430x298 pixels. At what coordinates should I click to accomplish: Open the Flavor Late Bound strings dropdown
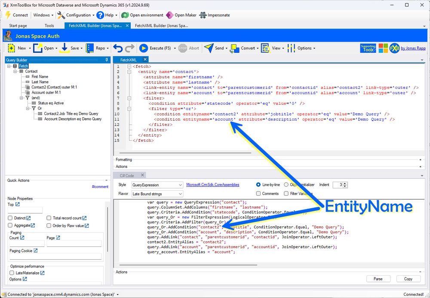157,194
